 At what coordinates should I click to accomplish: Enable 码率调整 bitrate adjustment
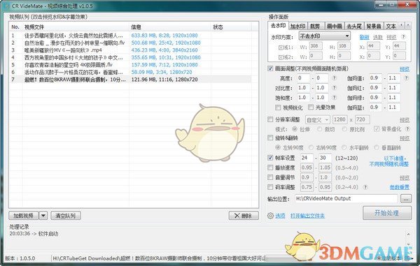(x=270, y=187)
